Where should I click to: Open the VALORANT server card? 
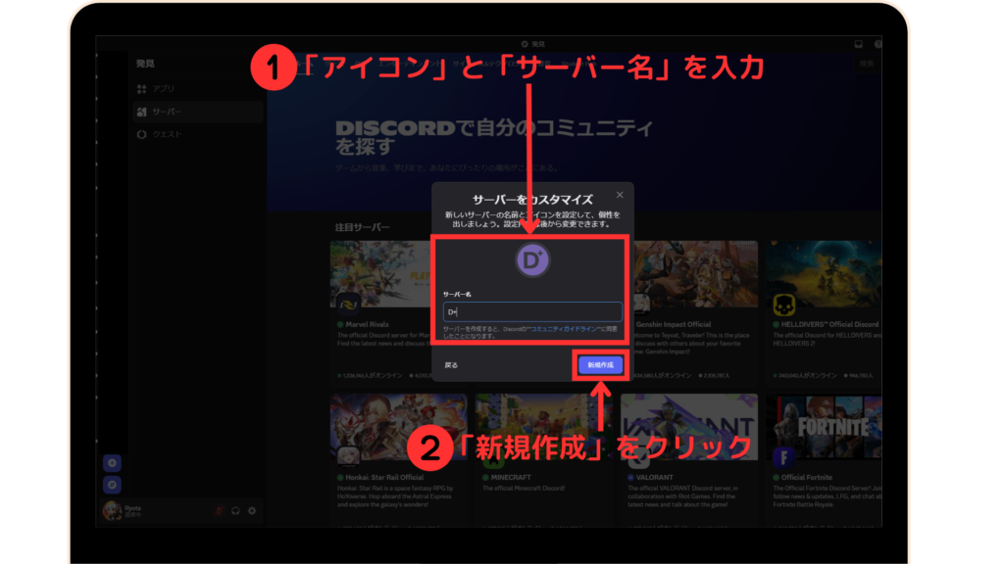[x=689, y=460]
